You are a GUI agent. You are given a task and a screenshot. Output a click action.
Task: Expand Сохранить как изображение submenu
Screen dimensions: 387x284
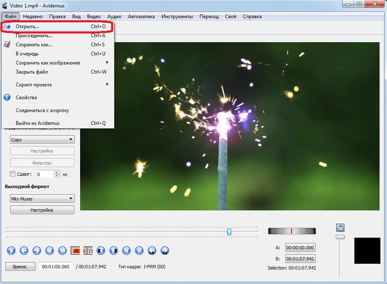pos(58,63)
